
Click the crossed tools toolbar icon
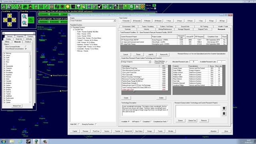(x=137, y=7)
